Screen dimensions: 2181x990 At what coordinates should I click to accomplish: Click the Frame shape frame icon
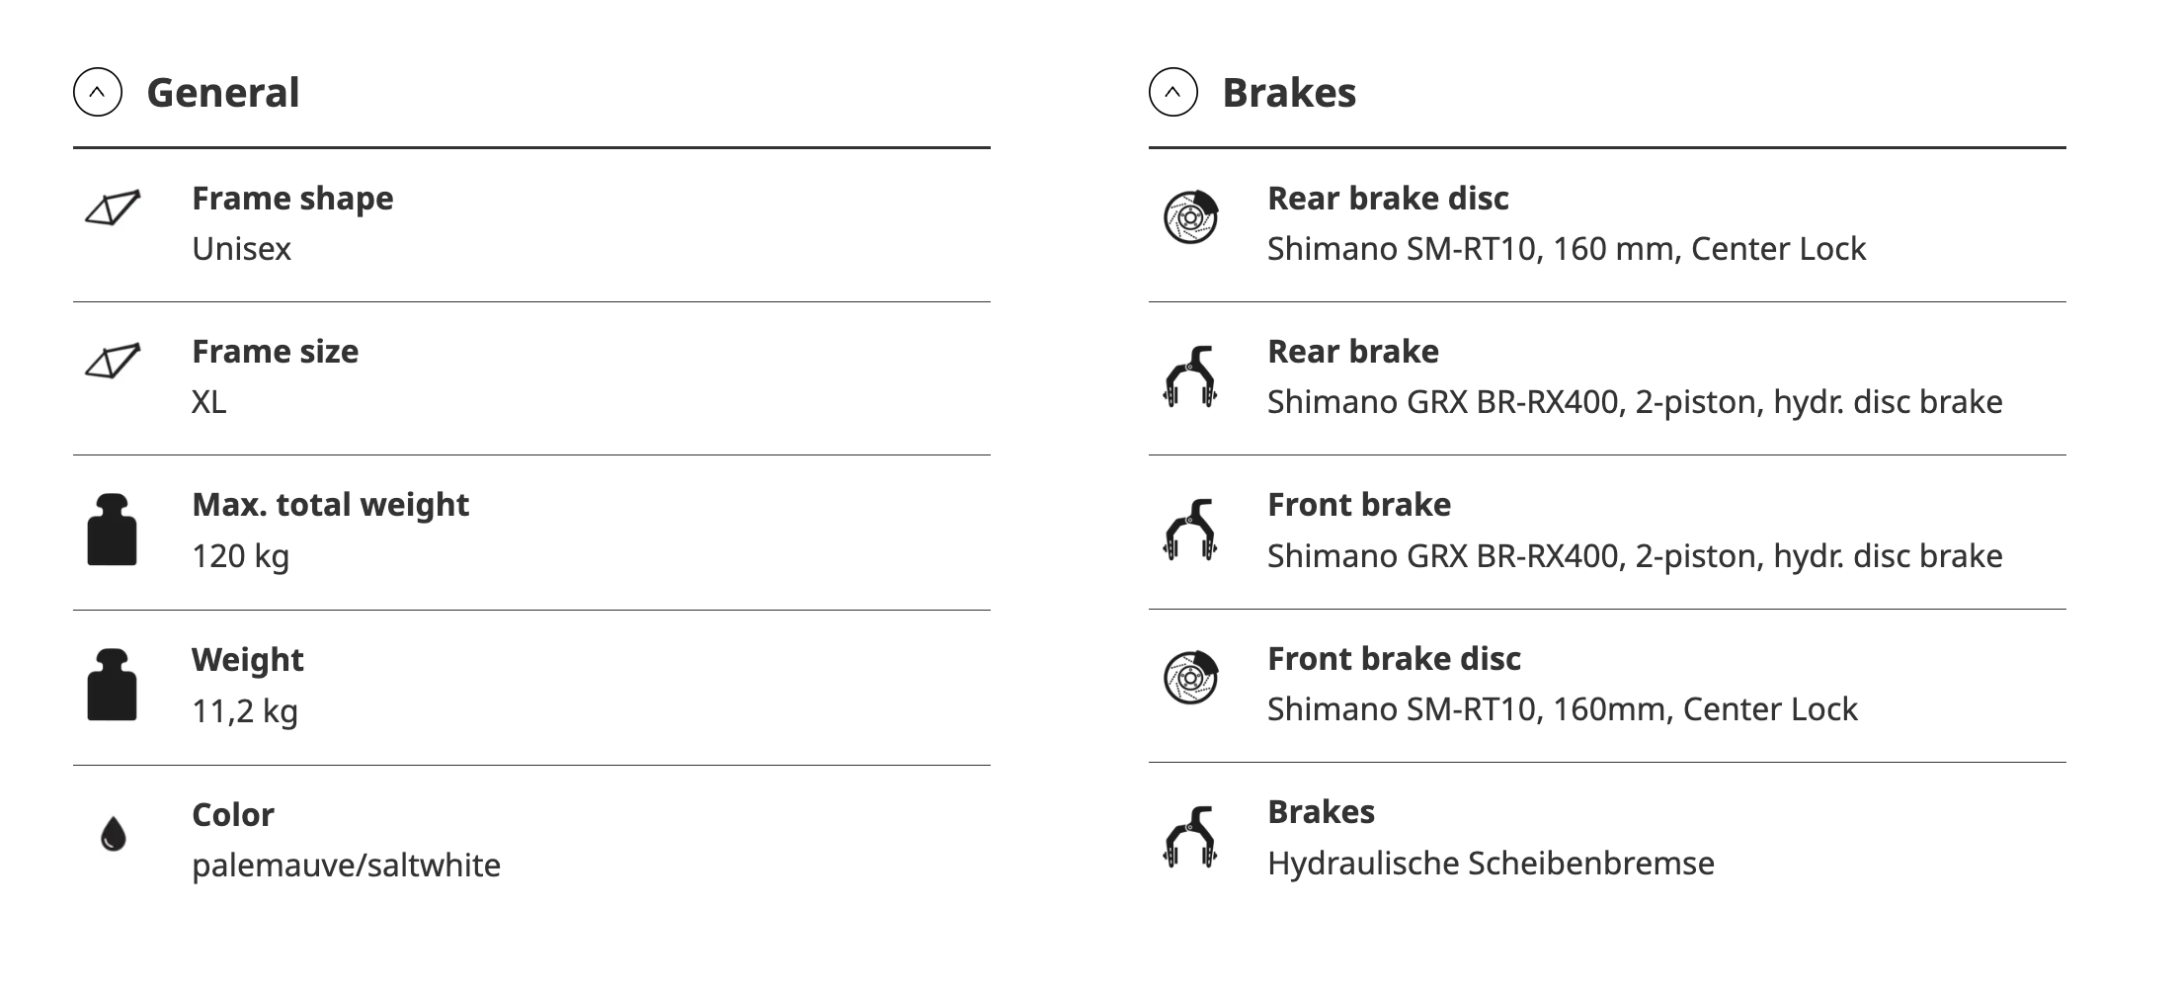(x=113, y=207)
